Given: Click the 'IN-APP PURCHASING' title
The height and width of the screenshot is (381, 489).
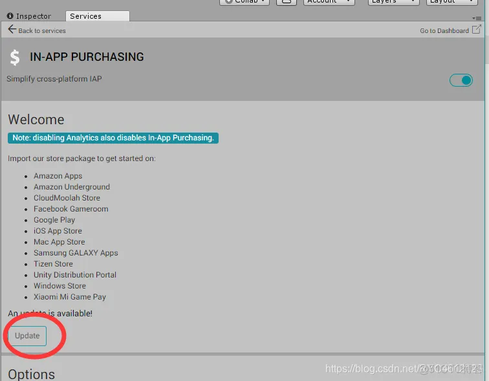Looking at the screenshot, I should pos(87,57).
